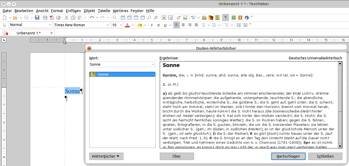This screenshot has width=349, height=166.
Task: Increase indent toolbar icon
Action: click(x=245, y=25)
